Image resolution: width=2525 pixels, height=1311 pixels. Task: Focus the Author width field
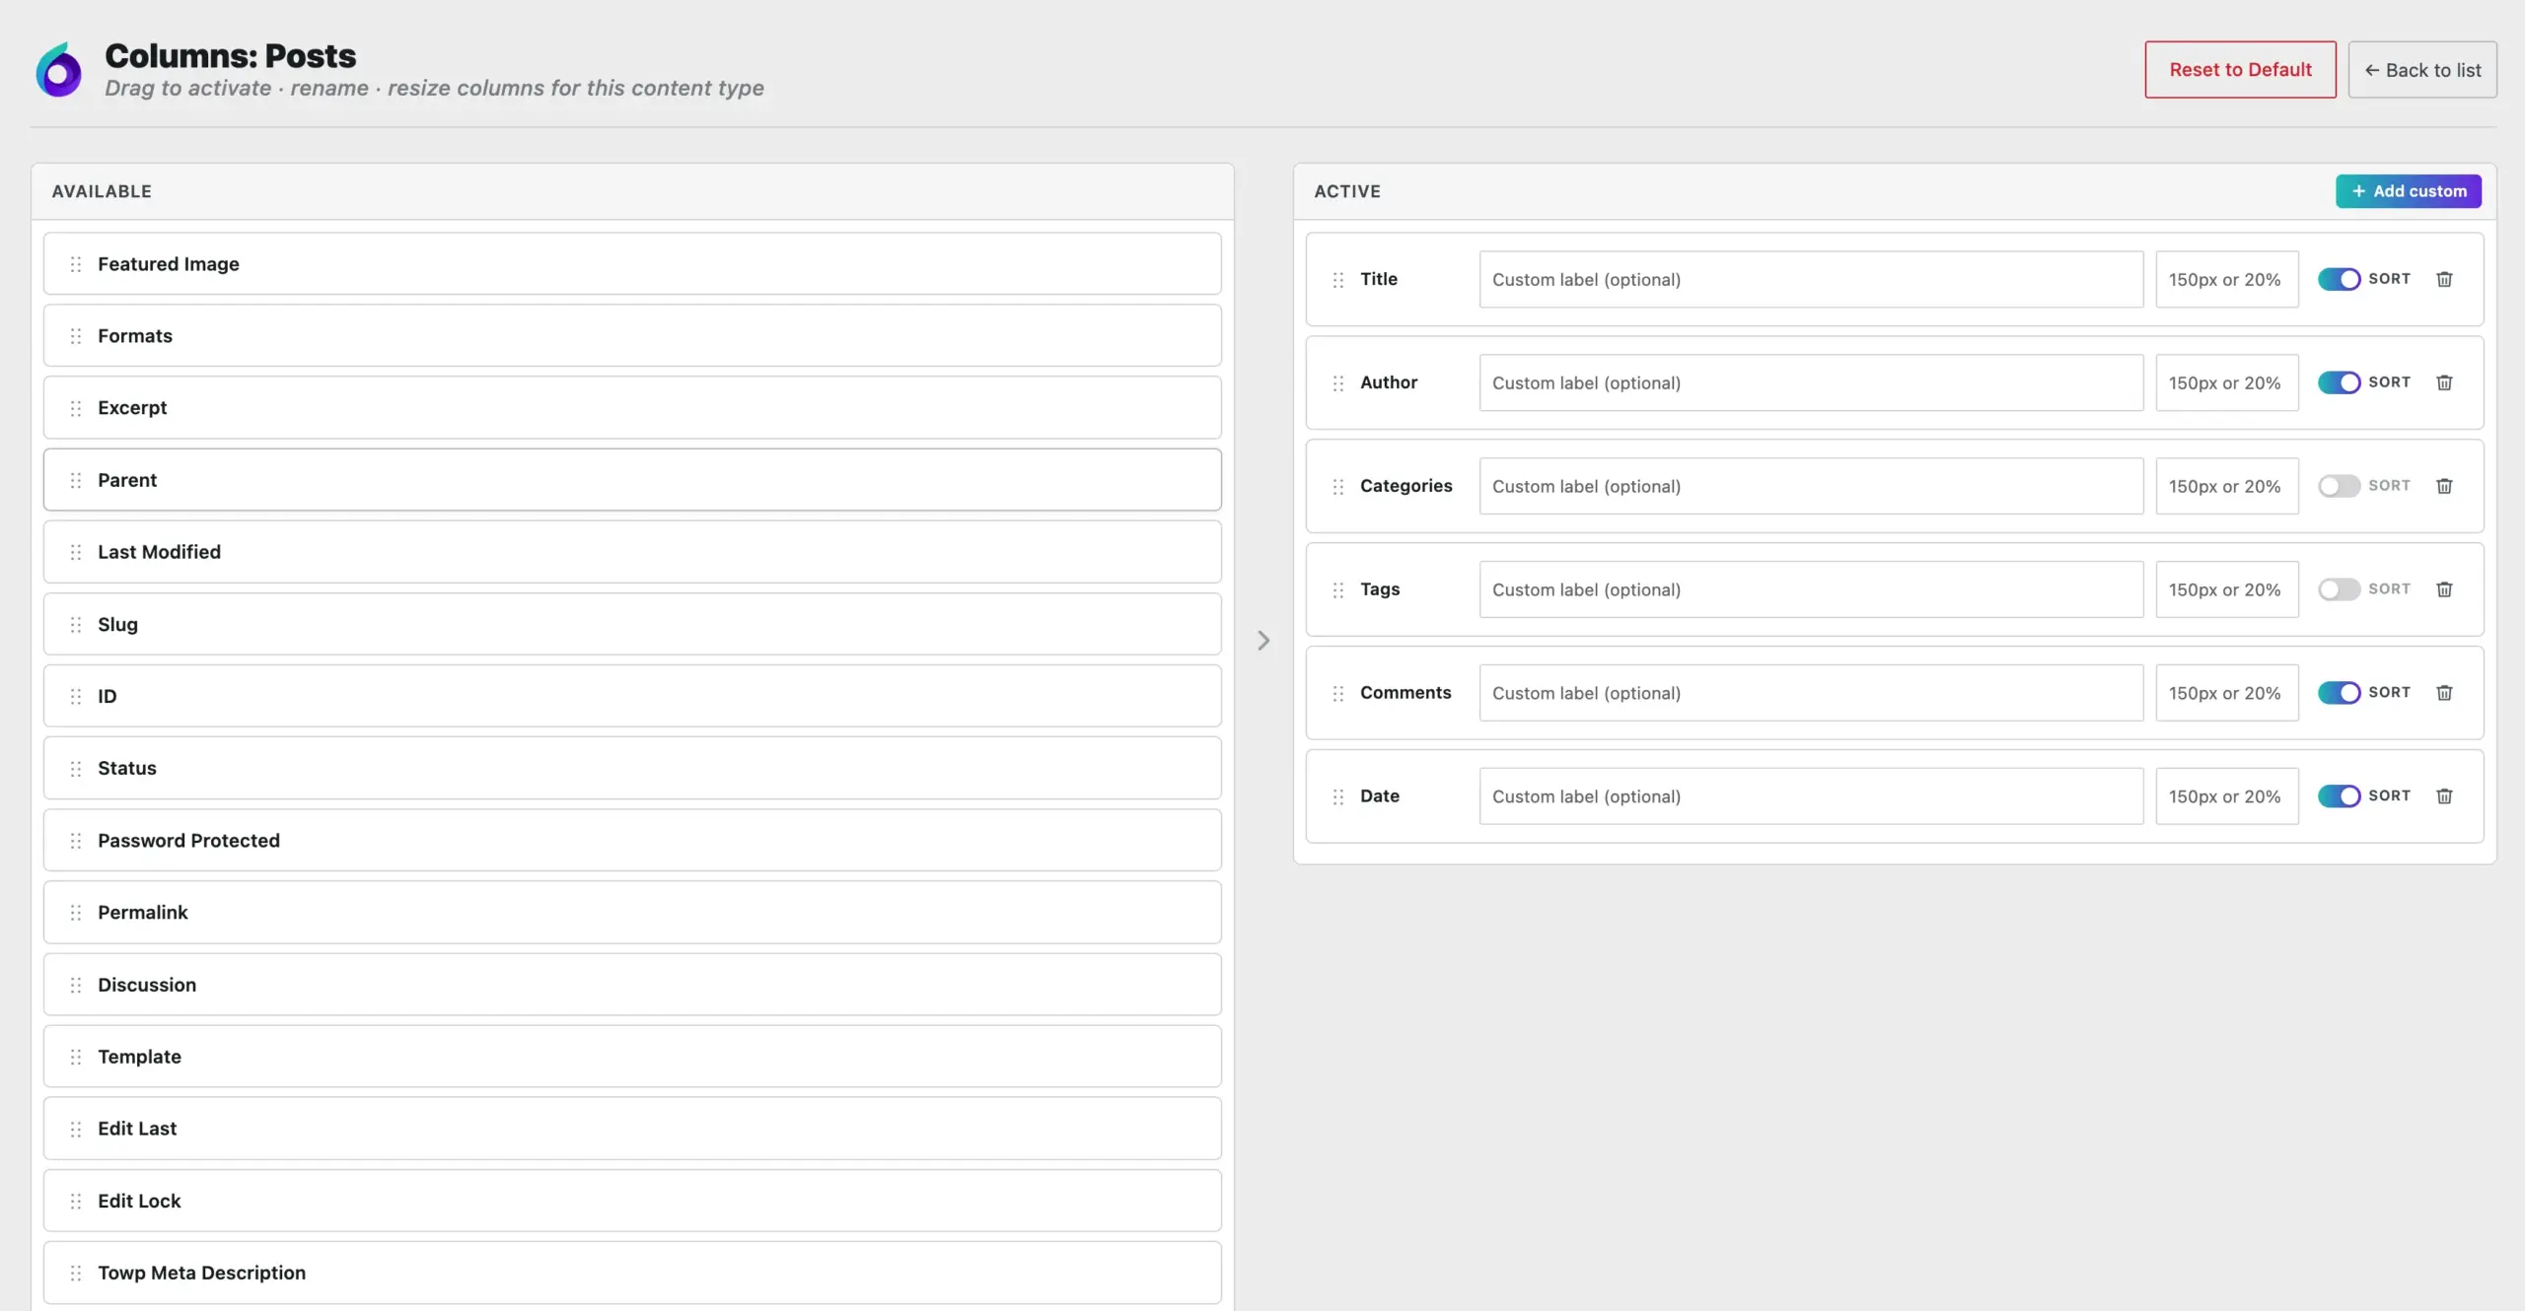pos(2227,382)
